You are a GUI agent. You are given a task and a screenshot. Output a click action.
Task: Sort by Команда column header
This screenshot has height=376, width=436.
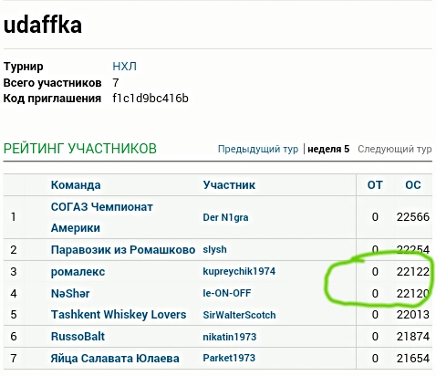76,185
